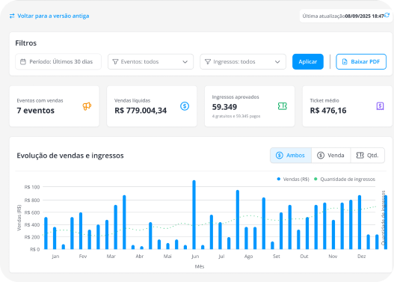
Task: Click the chevron arrow of Ingressos dropdown
Action: tap(277, 62)
